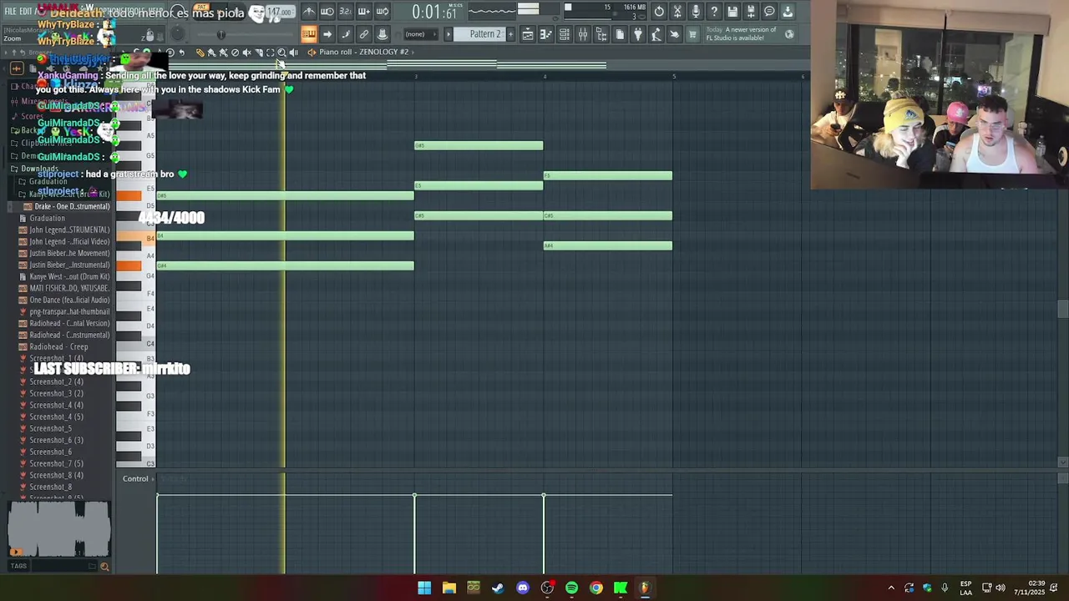Toggle the step editing arrow button

pos(327,34)
